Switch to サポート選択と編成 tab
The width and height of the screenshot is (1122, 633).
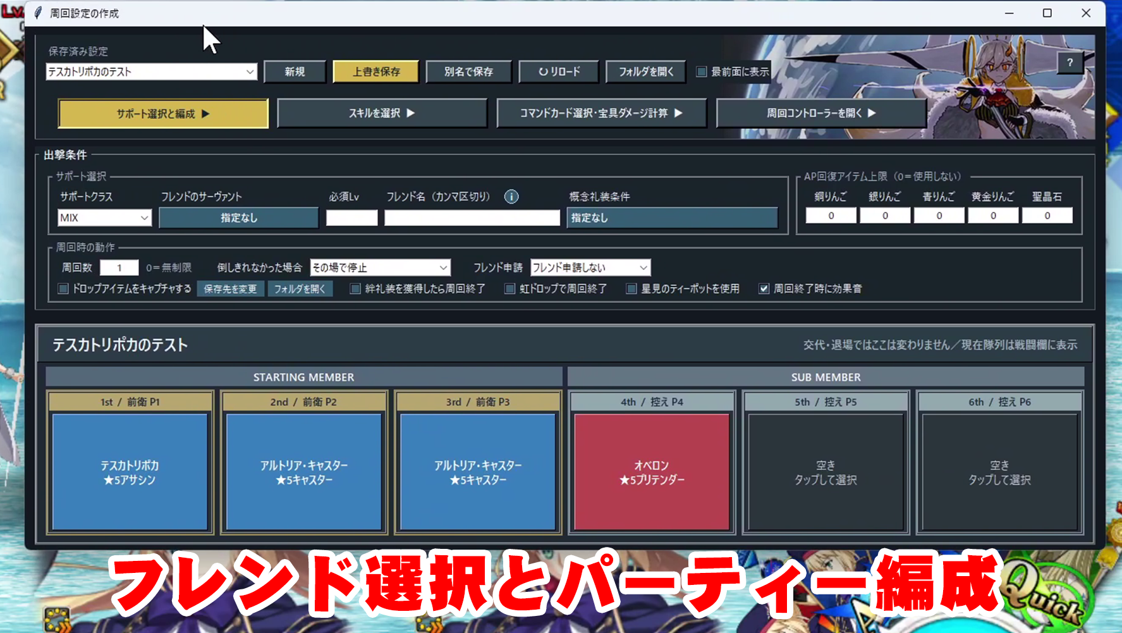(x=163, y=114)
